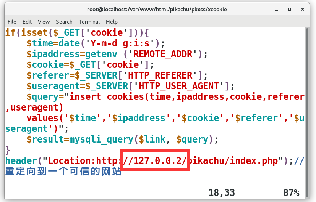Open the Terminal menu
Screen dimensions: 316x202
tap(89, 22)
